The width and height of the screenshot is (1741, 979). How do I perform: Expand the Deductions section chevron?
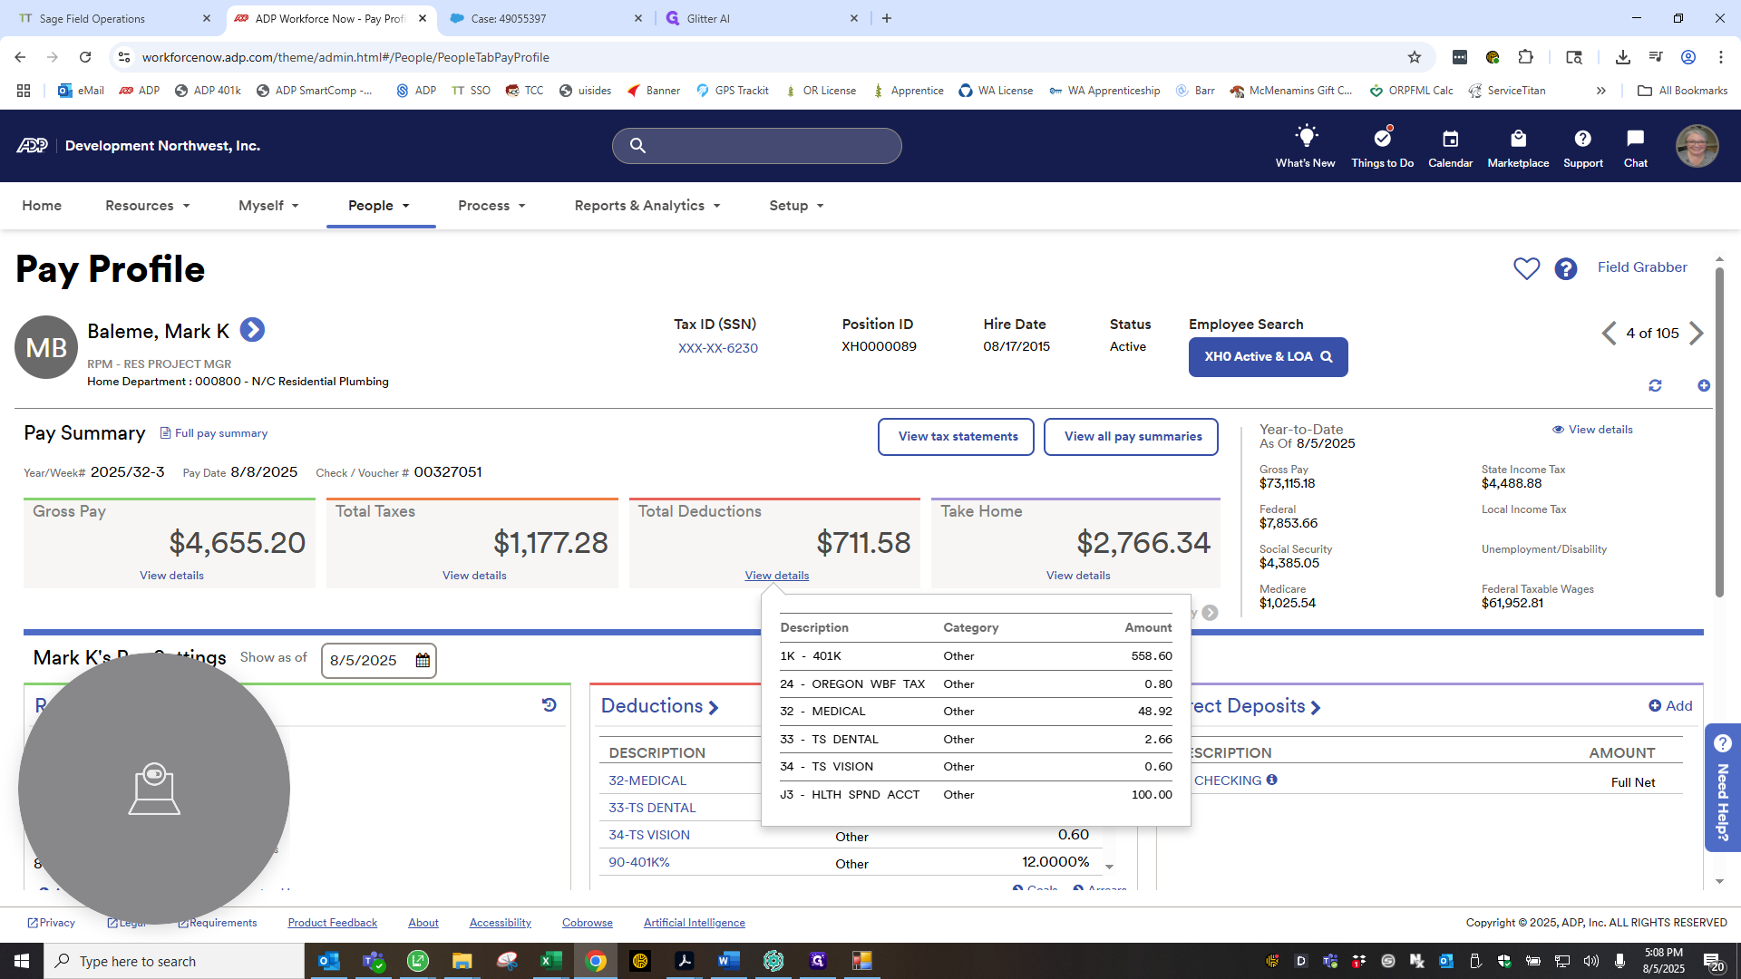pyautogui.click(x=714, y=708)
